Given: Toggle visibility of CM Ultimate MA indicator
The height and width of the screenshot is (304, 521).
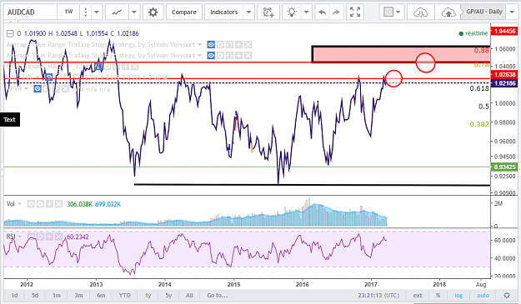Looking at the screenshot, I should point(98,67).
